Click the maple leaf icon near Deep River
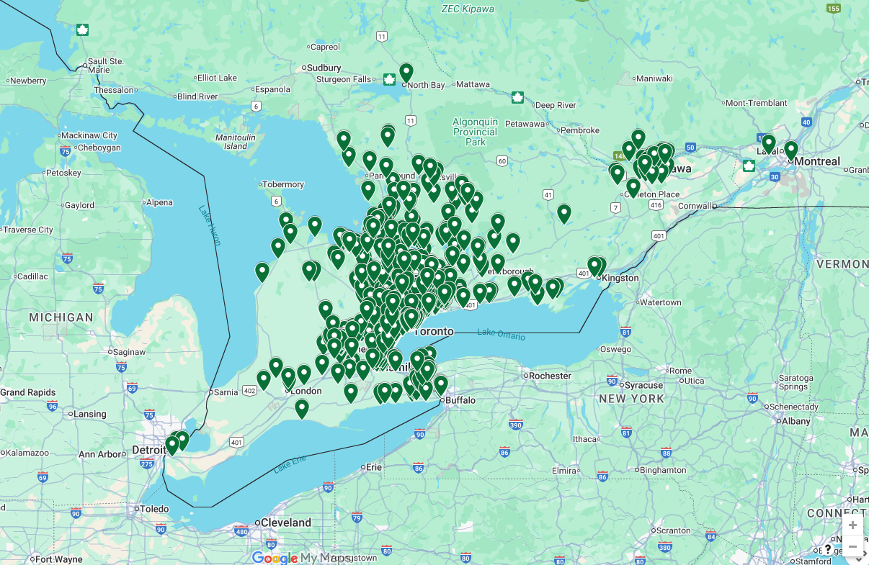The image size is (869, 565). (517, 97)
